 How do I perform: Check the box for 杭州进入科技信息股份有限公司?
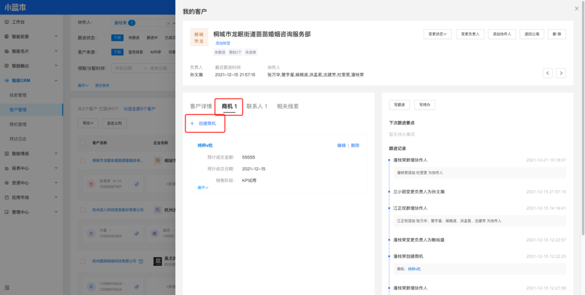click(82, 210)
